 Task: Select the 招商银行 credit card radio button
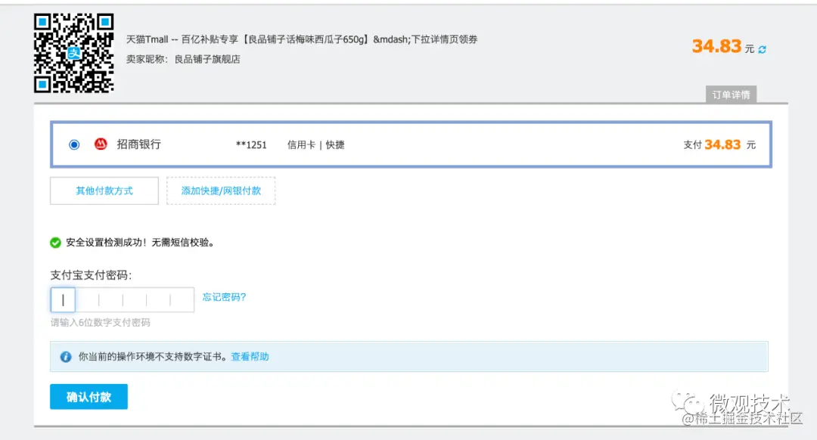pyautogui.click(x=73, y=144)
